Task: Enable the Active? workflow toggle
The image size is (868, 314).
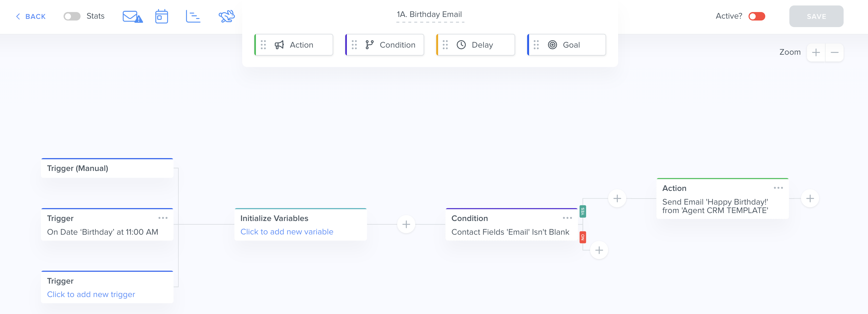Action: point(756,16)
